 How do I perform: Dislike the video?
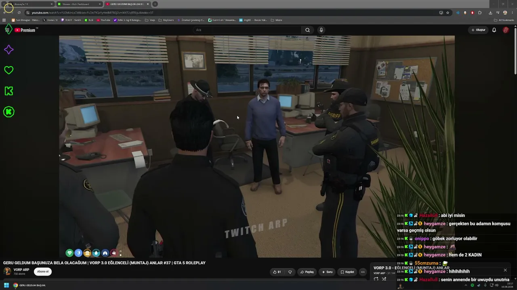[290, 272]
